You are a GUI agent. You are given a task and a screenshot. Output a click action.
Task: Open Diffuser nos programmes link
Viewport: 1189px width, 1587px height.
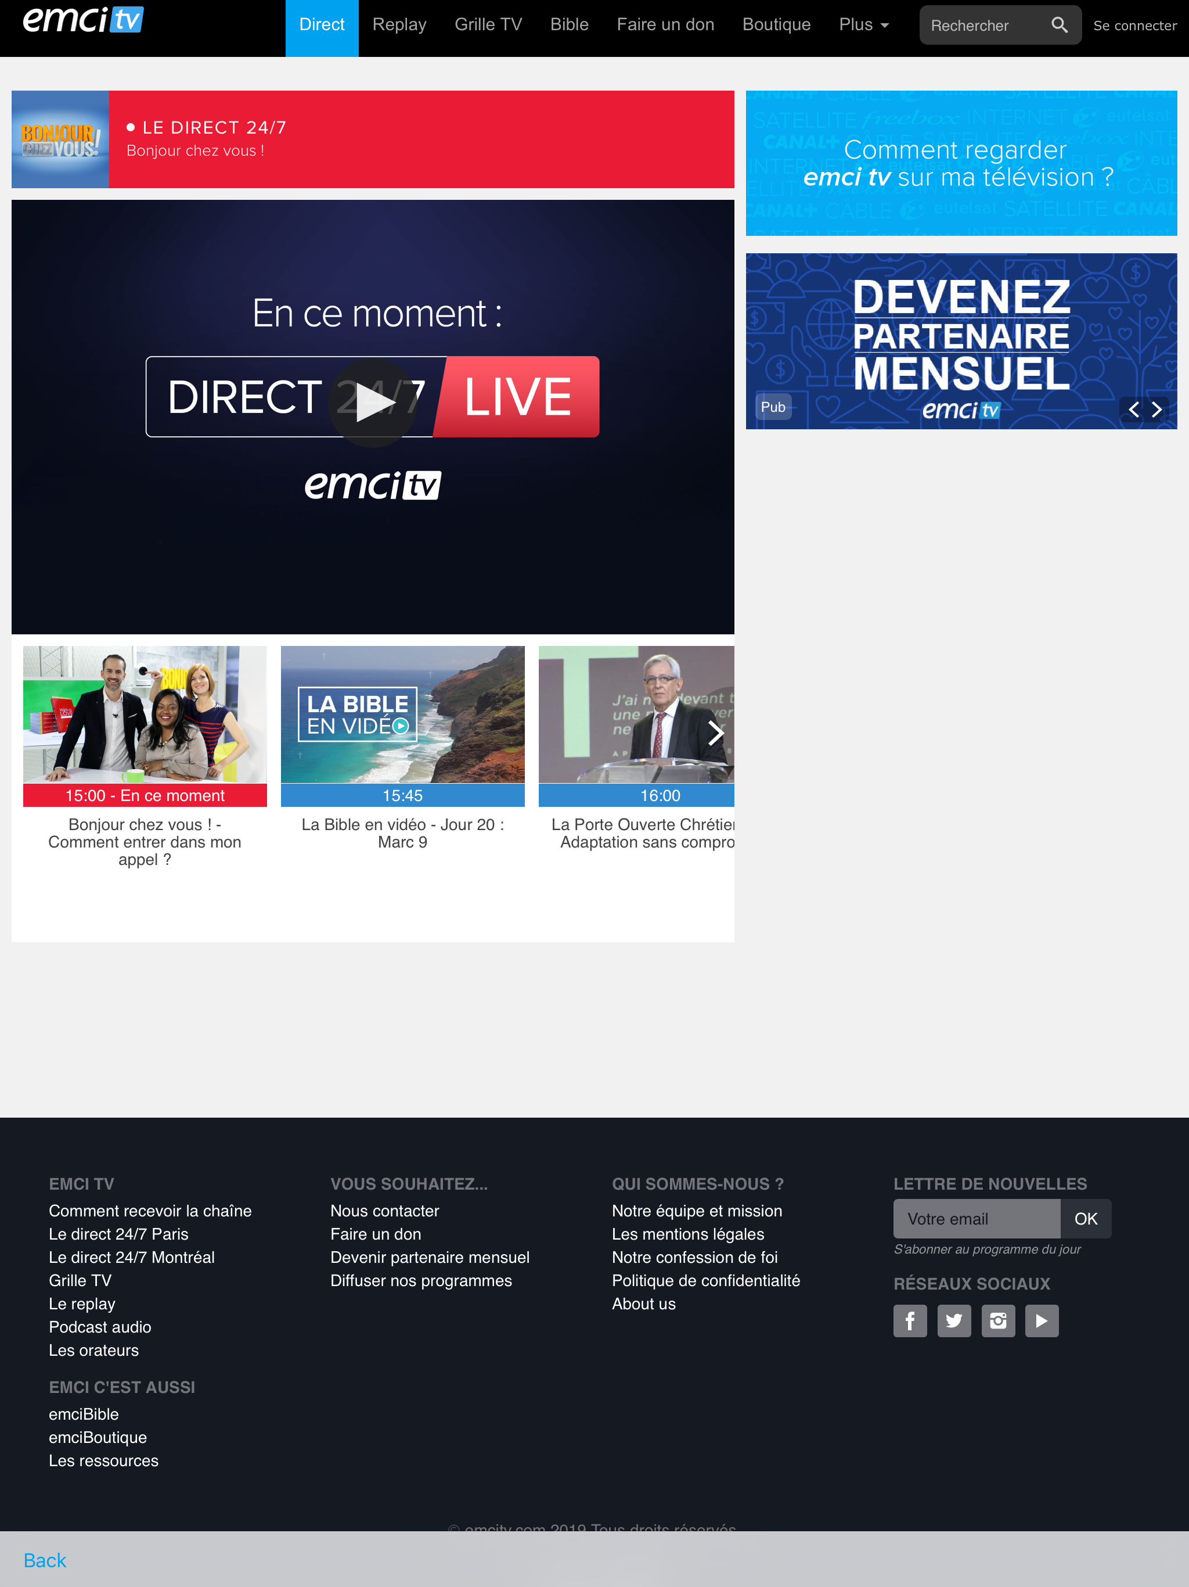click(421, 1280)
